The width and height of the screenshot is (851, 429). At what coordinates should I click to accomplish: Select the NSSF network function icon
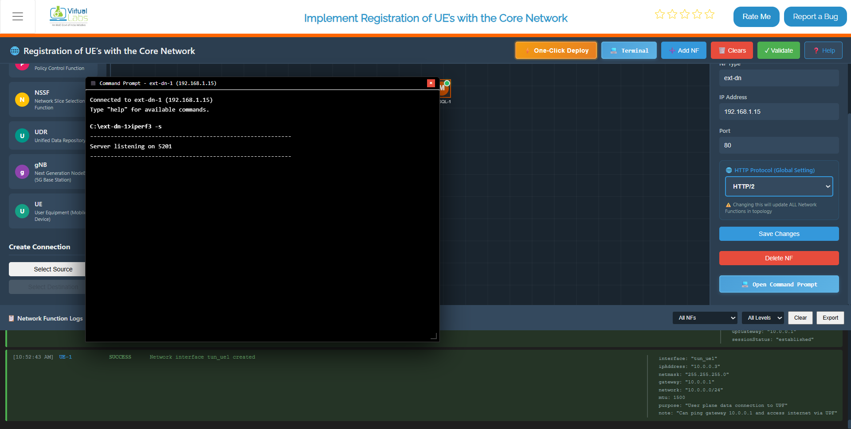point(22,100)
